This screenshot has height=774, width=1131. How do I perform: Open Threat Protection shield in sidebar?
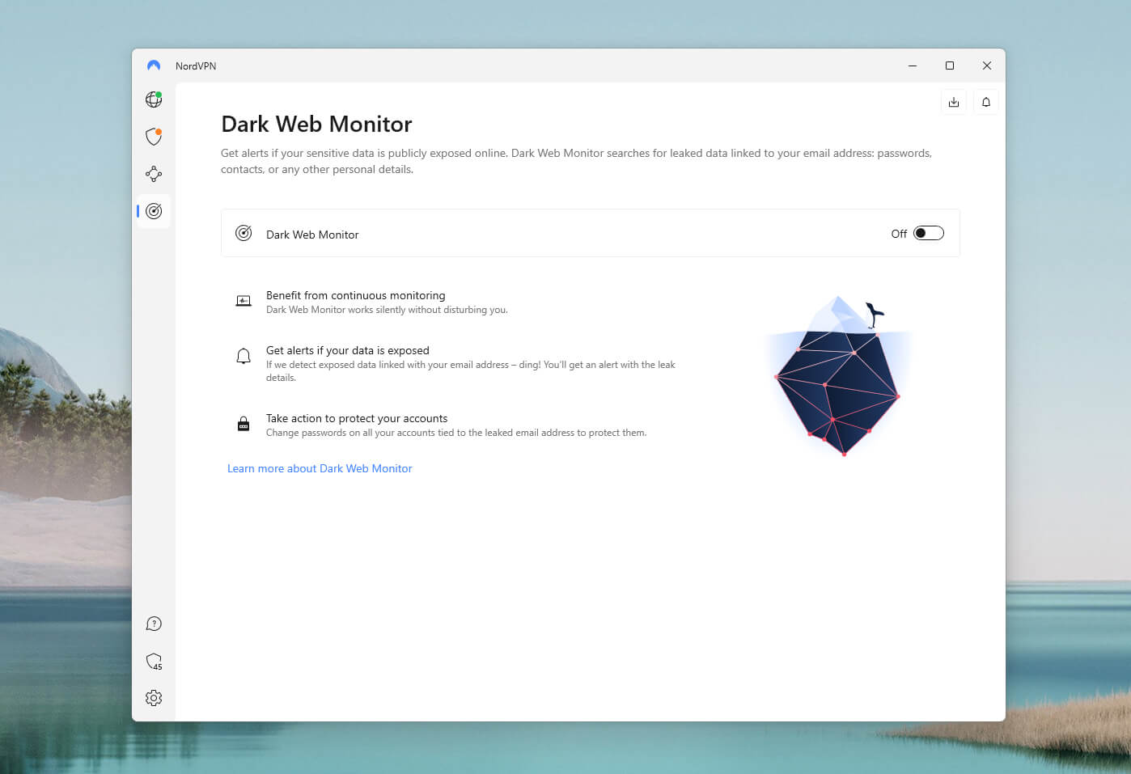click(154, 137)
